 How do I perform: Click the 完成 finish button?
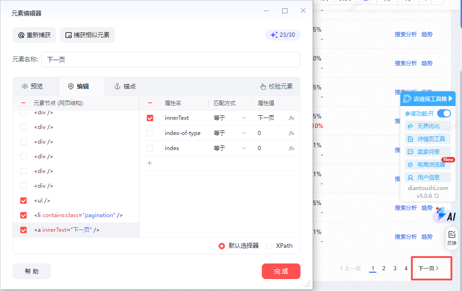281,271
